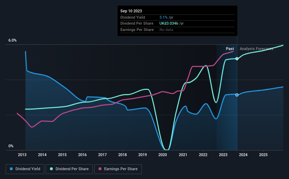Click the UK£0.0346 dividend per share value
This screenshot has width=289, height=179.
coord(169,24)
